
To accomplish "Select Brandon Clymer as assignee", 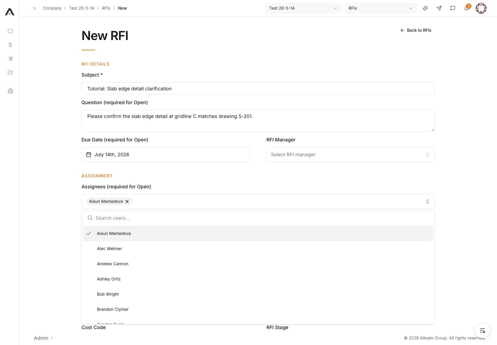I will 258,309.
